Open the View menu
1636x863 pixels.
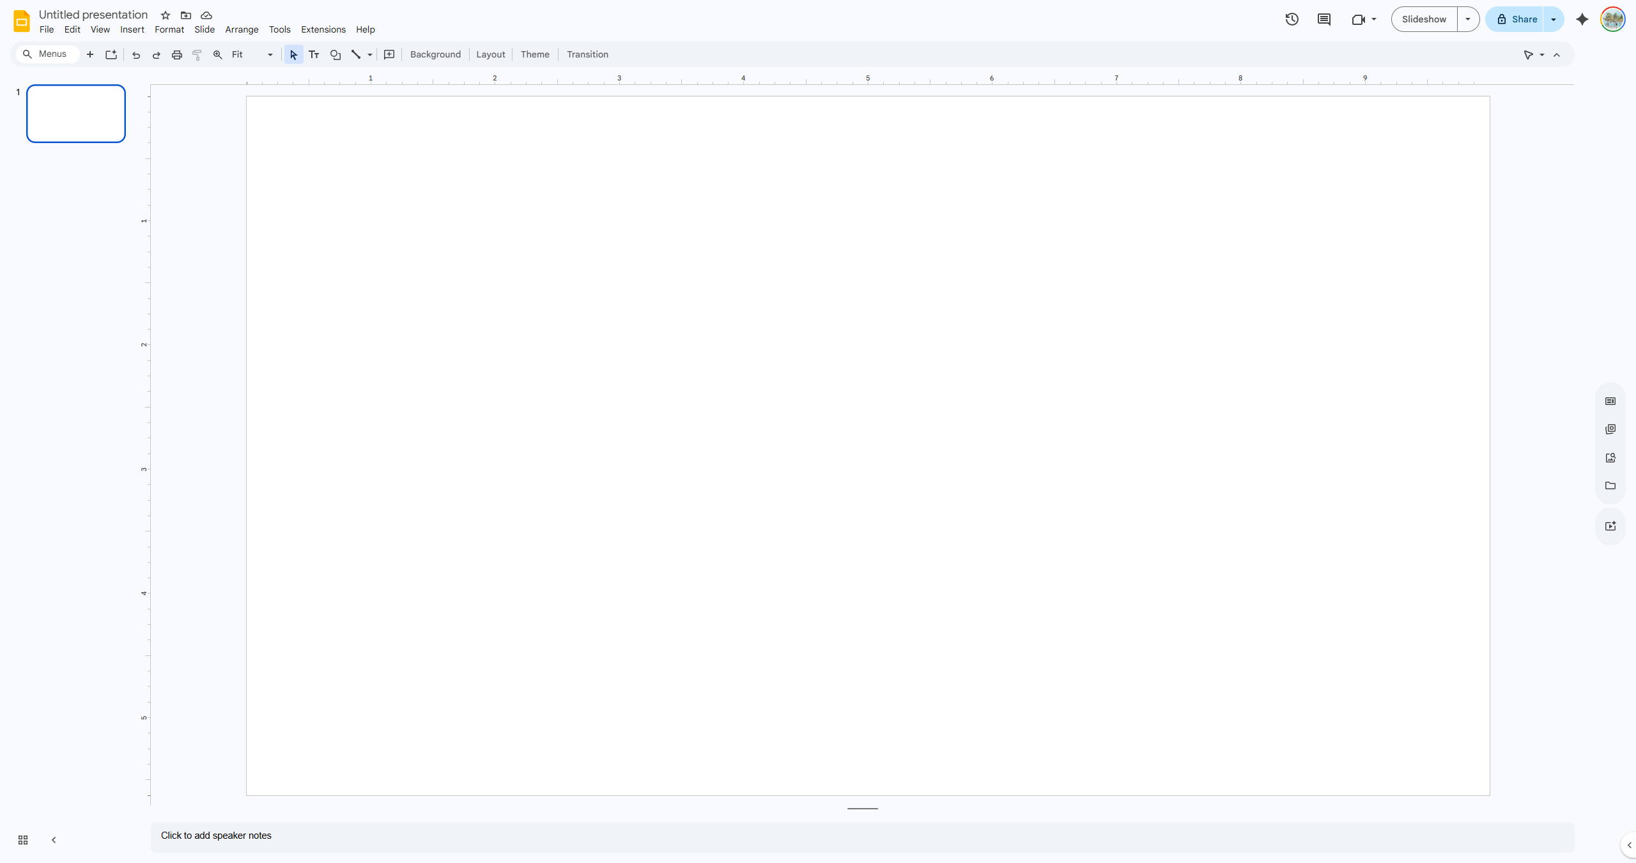pos(100,29)
